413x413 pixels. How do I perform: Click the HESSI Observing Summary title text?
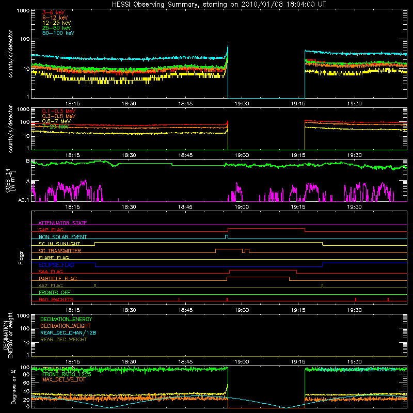point(218,5)
